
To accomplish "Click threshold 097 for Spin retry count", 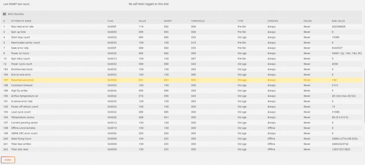I will (193, 59).
